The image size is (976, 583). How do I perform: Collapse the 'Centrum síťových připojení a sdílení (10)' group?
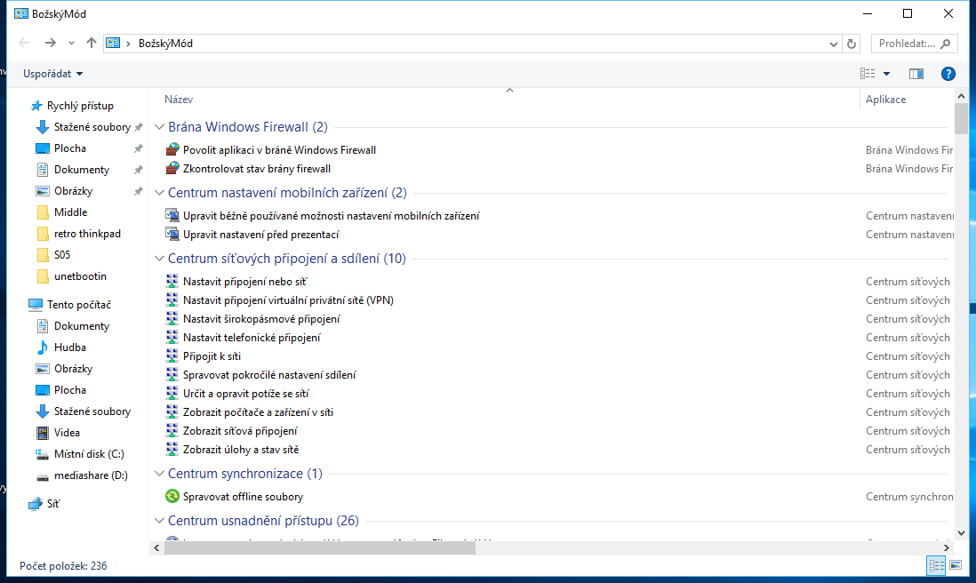tap(159, 259)
